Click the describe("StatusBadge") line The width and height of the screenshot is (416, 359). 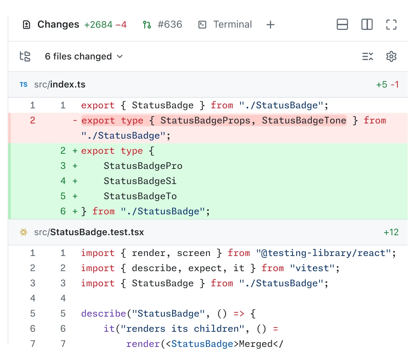tap(208, 314)
